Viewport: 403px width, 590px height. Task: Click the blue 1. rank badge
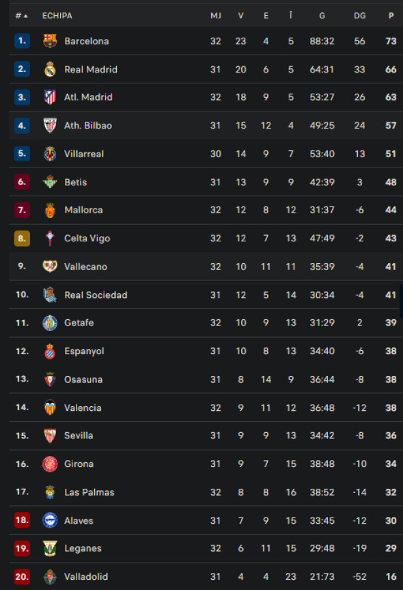pyautogui.click(x=22, y=40)
